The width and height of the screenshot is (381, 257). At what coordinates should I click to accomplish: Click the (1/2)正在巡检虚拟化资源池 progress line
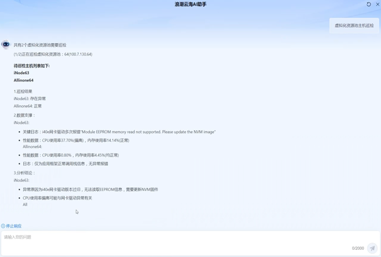[x=53, y=54]
